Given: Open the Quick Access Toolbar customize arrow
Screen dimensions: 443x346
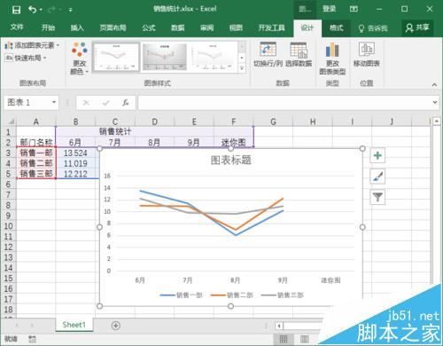Looking at the screenshot, I should (71, 10).
